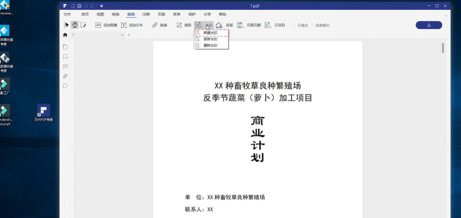The width and height of the screenshot is (461, 218).
Task: Open the attachments paperclip sidebar panel
Action: [65, 76]
